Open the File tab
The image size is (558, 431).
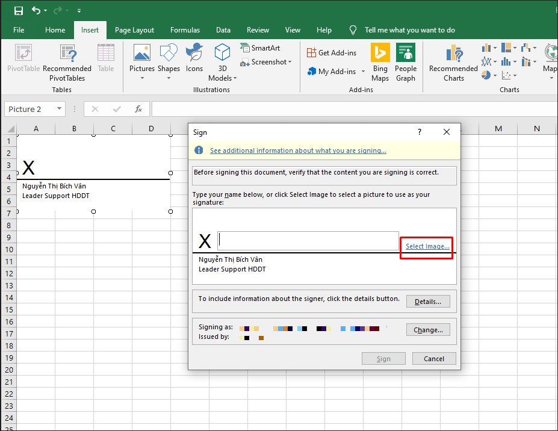[19, 30]
